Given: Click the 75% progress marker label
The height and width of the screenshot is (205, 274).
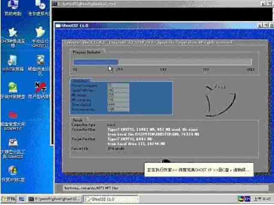Looking at the screenshot, I should tap(206, 70).
